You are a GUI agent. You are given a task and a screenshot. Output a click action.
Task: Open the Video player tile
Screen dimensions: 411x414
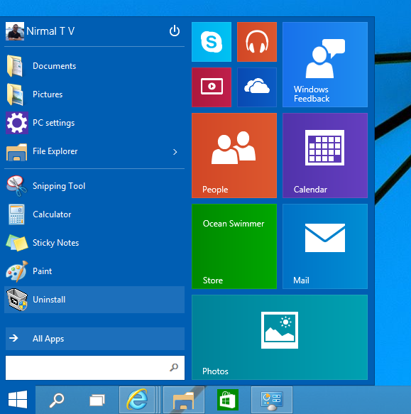point(212,87)
